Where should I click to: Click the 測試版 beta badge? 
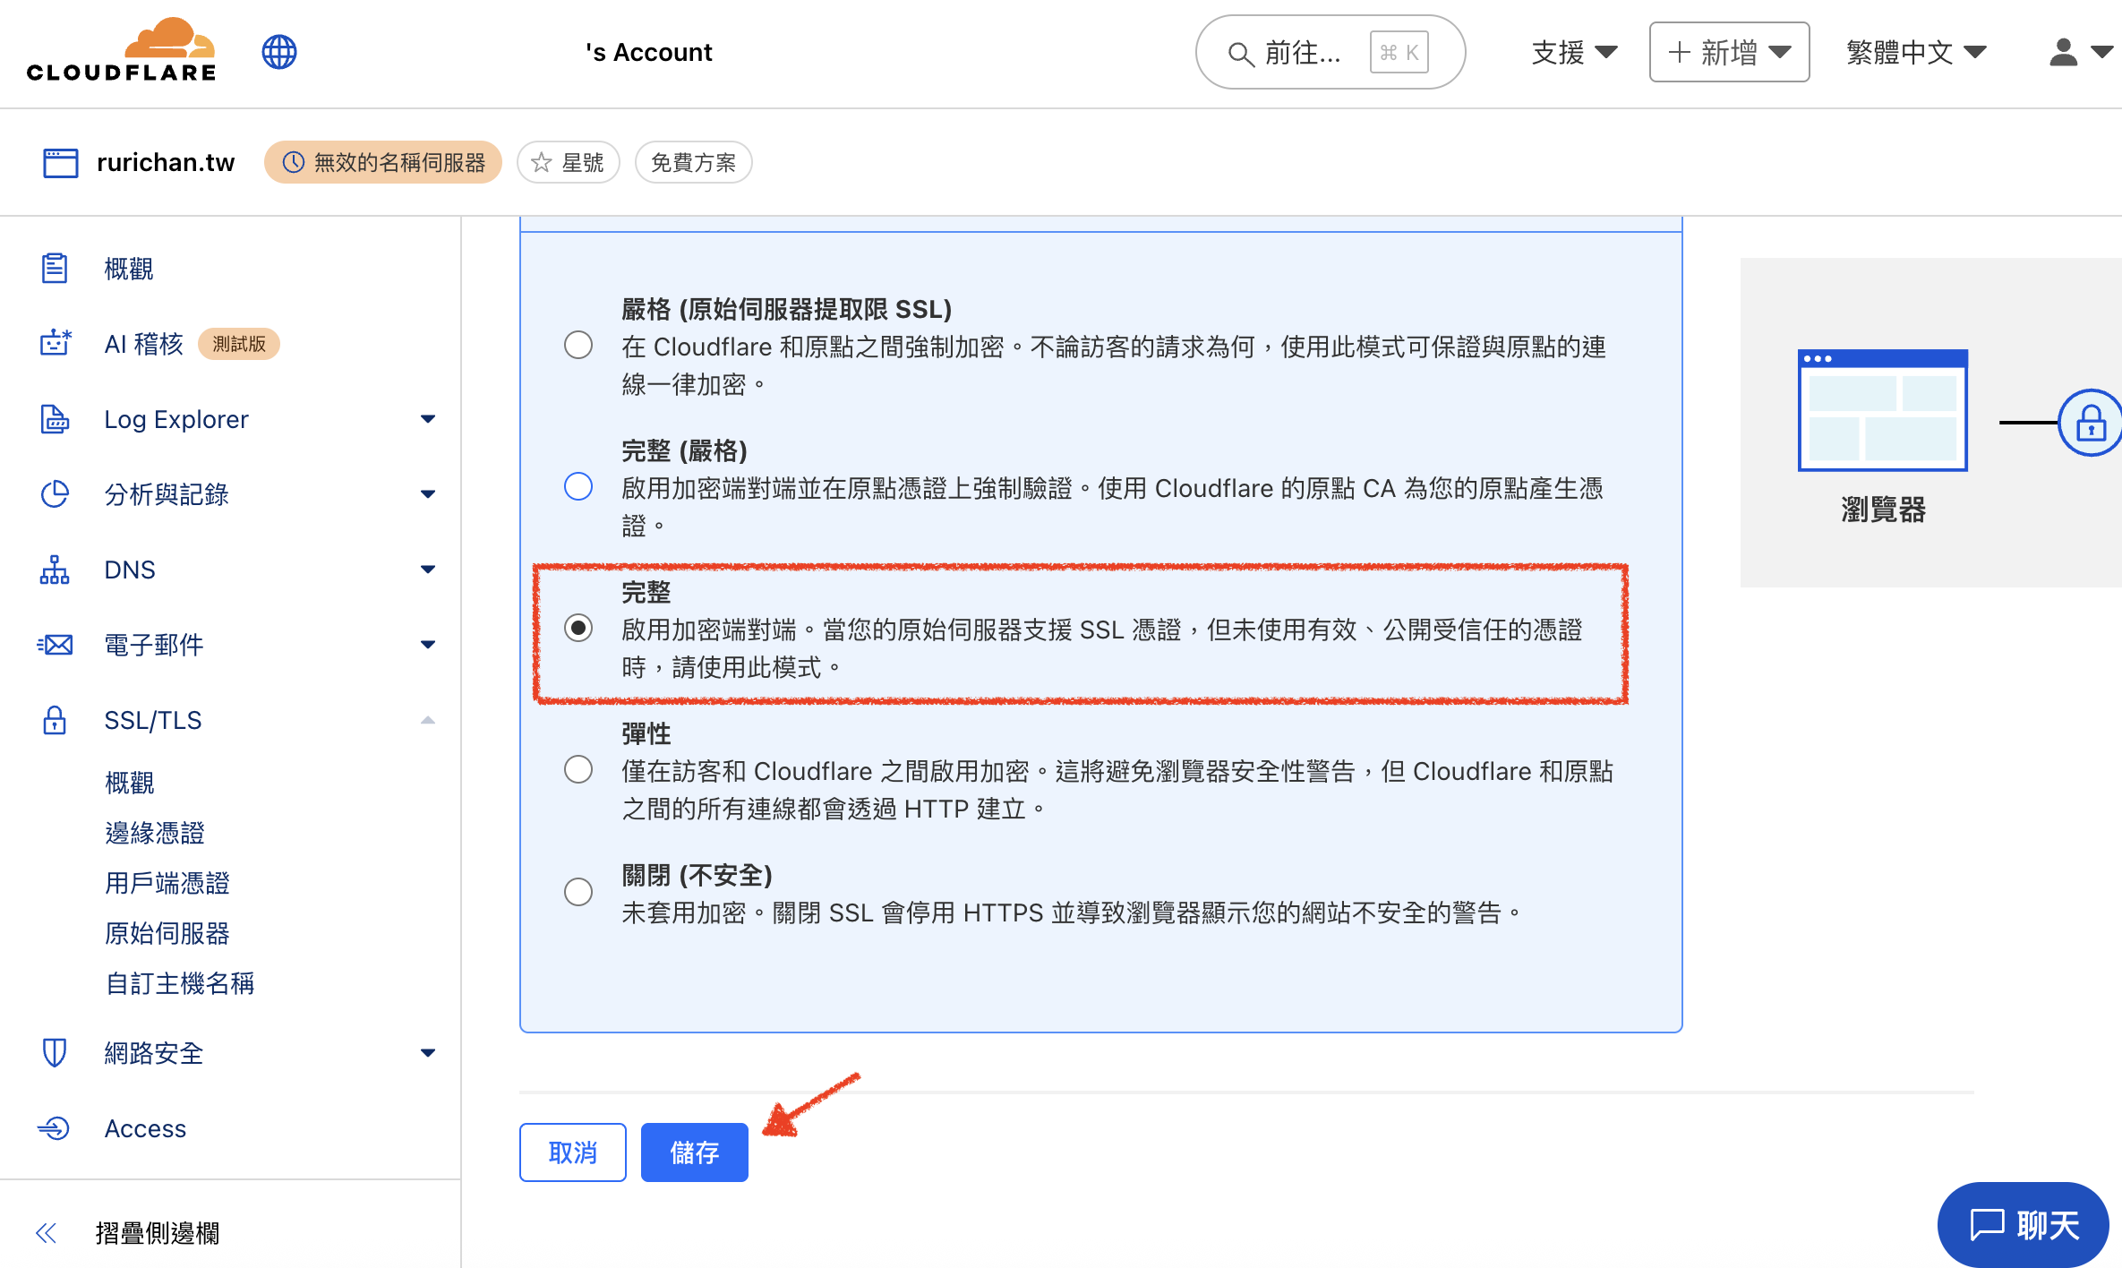click(x=239, y=344)
